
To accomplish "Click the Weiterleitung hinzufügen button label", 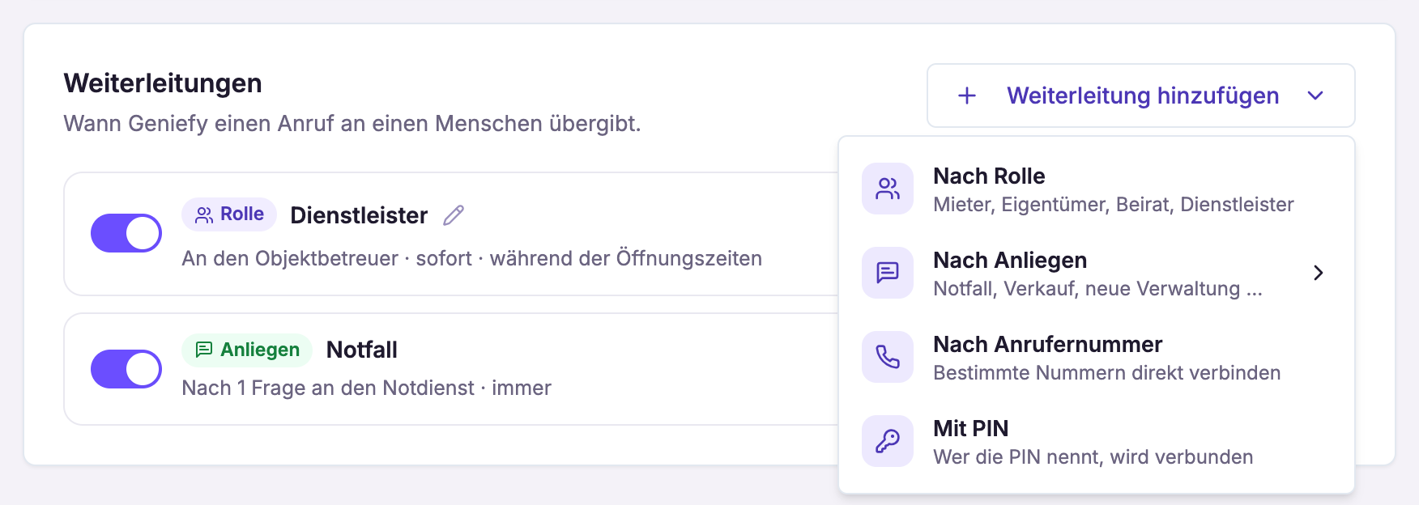I will [1143, 95].
